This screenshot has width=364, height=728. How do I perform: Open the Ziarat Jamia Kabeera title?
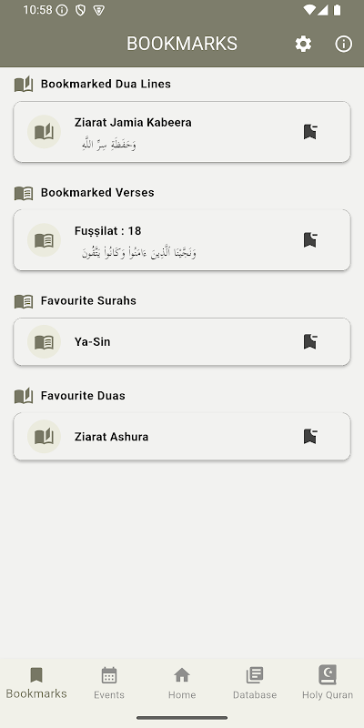point(133,123)
